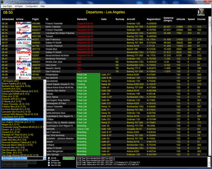This screenshot has height=169, width=212.
Task: Click airport list scrollbar up arrow
Action: 45,81
